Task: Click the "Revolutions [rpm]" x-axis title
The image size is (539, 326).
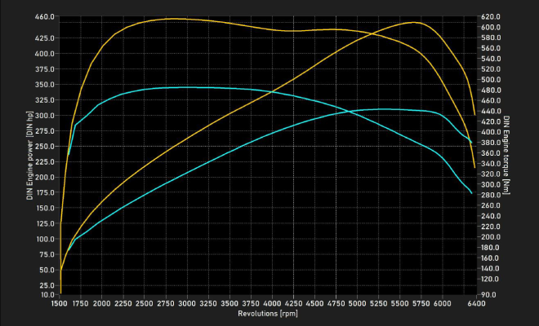Action: point(266,314)
